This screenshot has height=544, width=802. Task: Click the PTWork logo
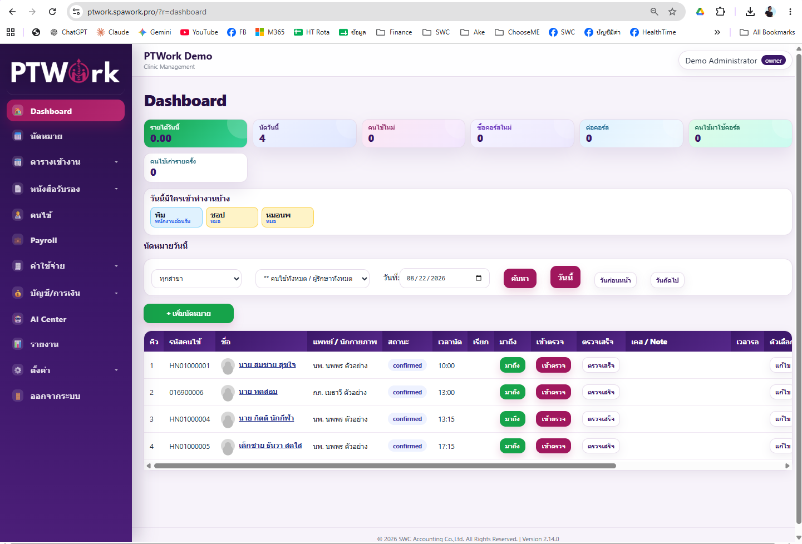65,72
